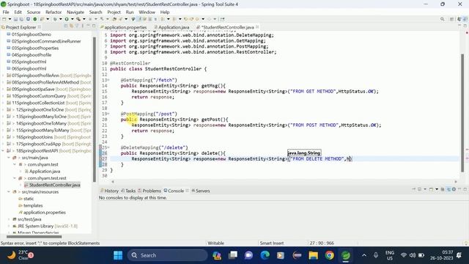The image size is (469, 264).
Task: Maximize the Project Explorer panel
Action: [94, 26]
